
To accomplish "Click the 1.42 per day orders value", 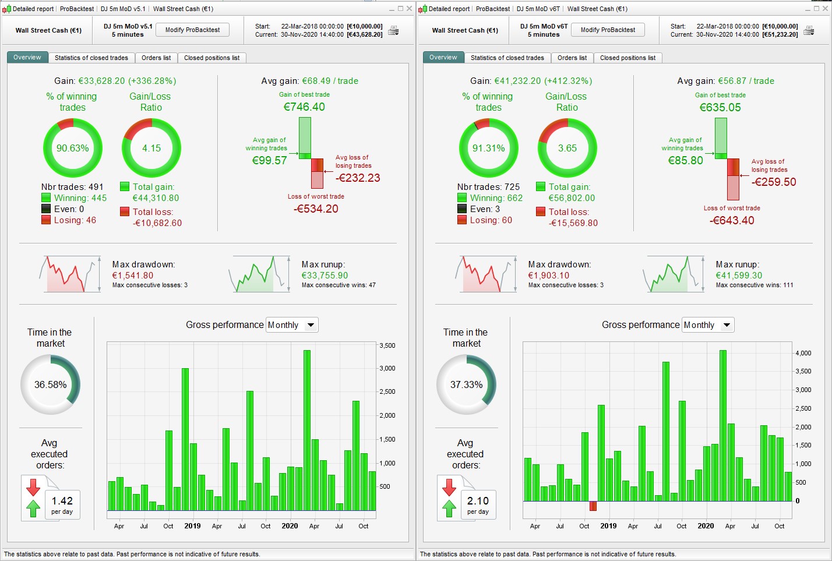I will pyautogui.click(x=62, y=504).
